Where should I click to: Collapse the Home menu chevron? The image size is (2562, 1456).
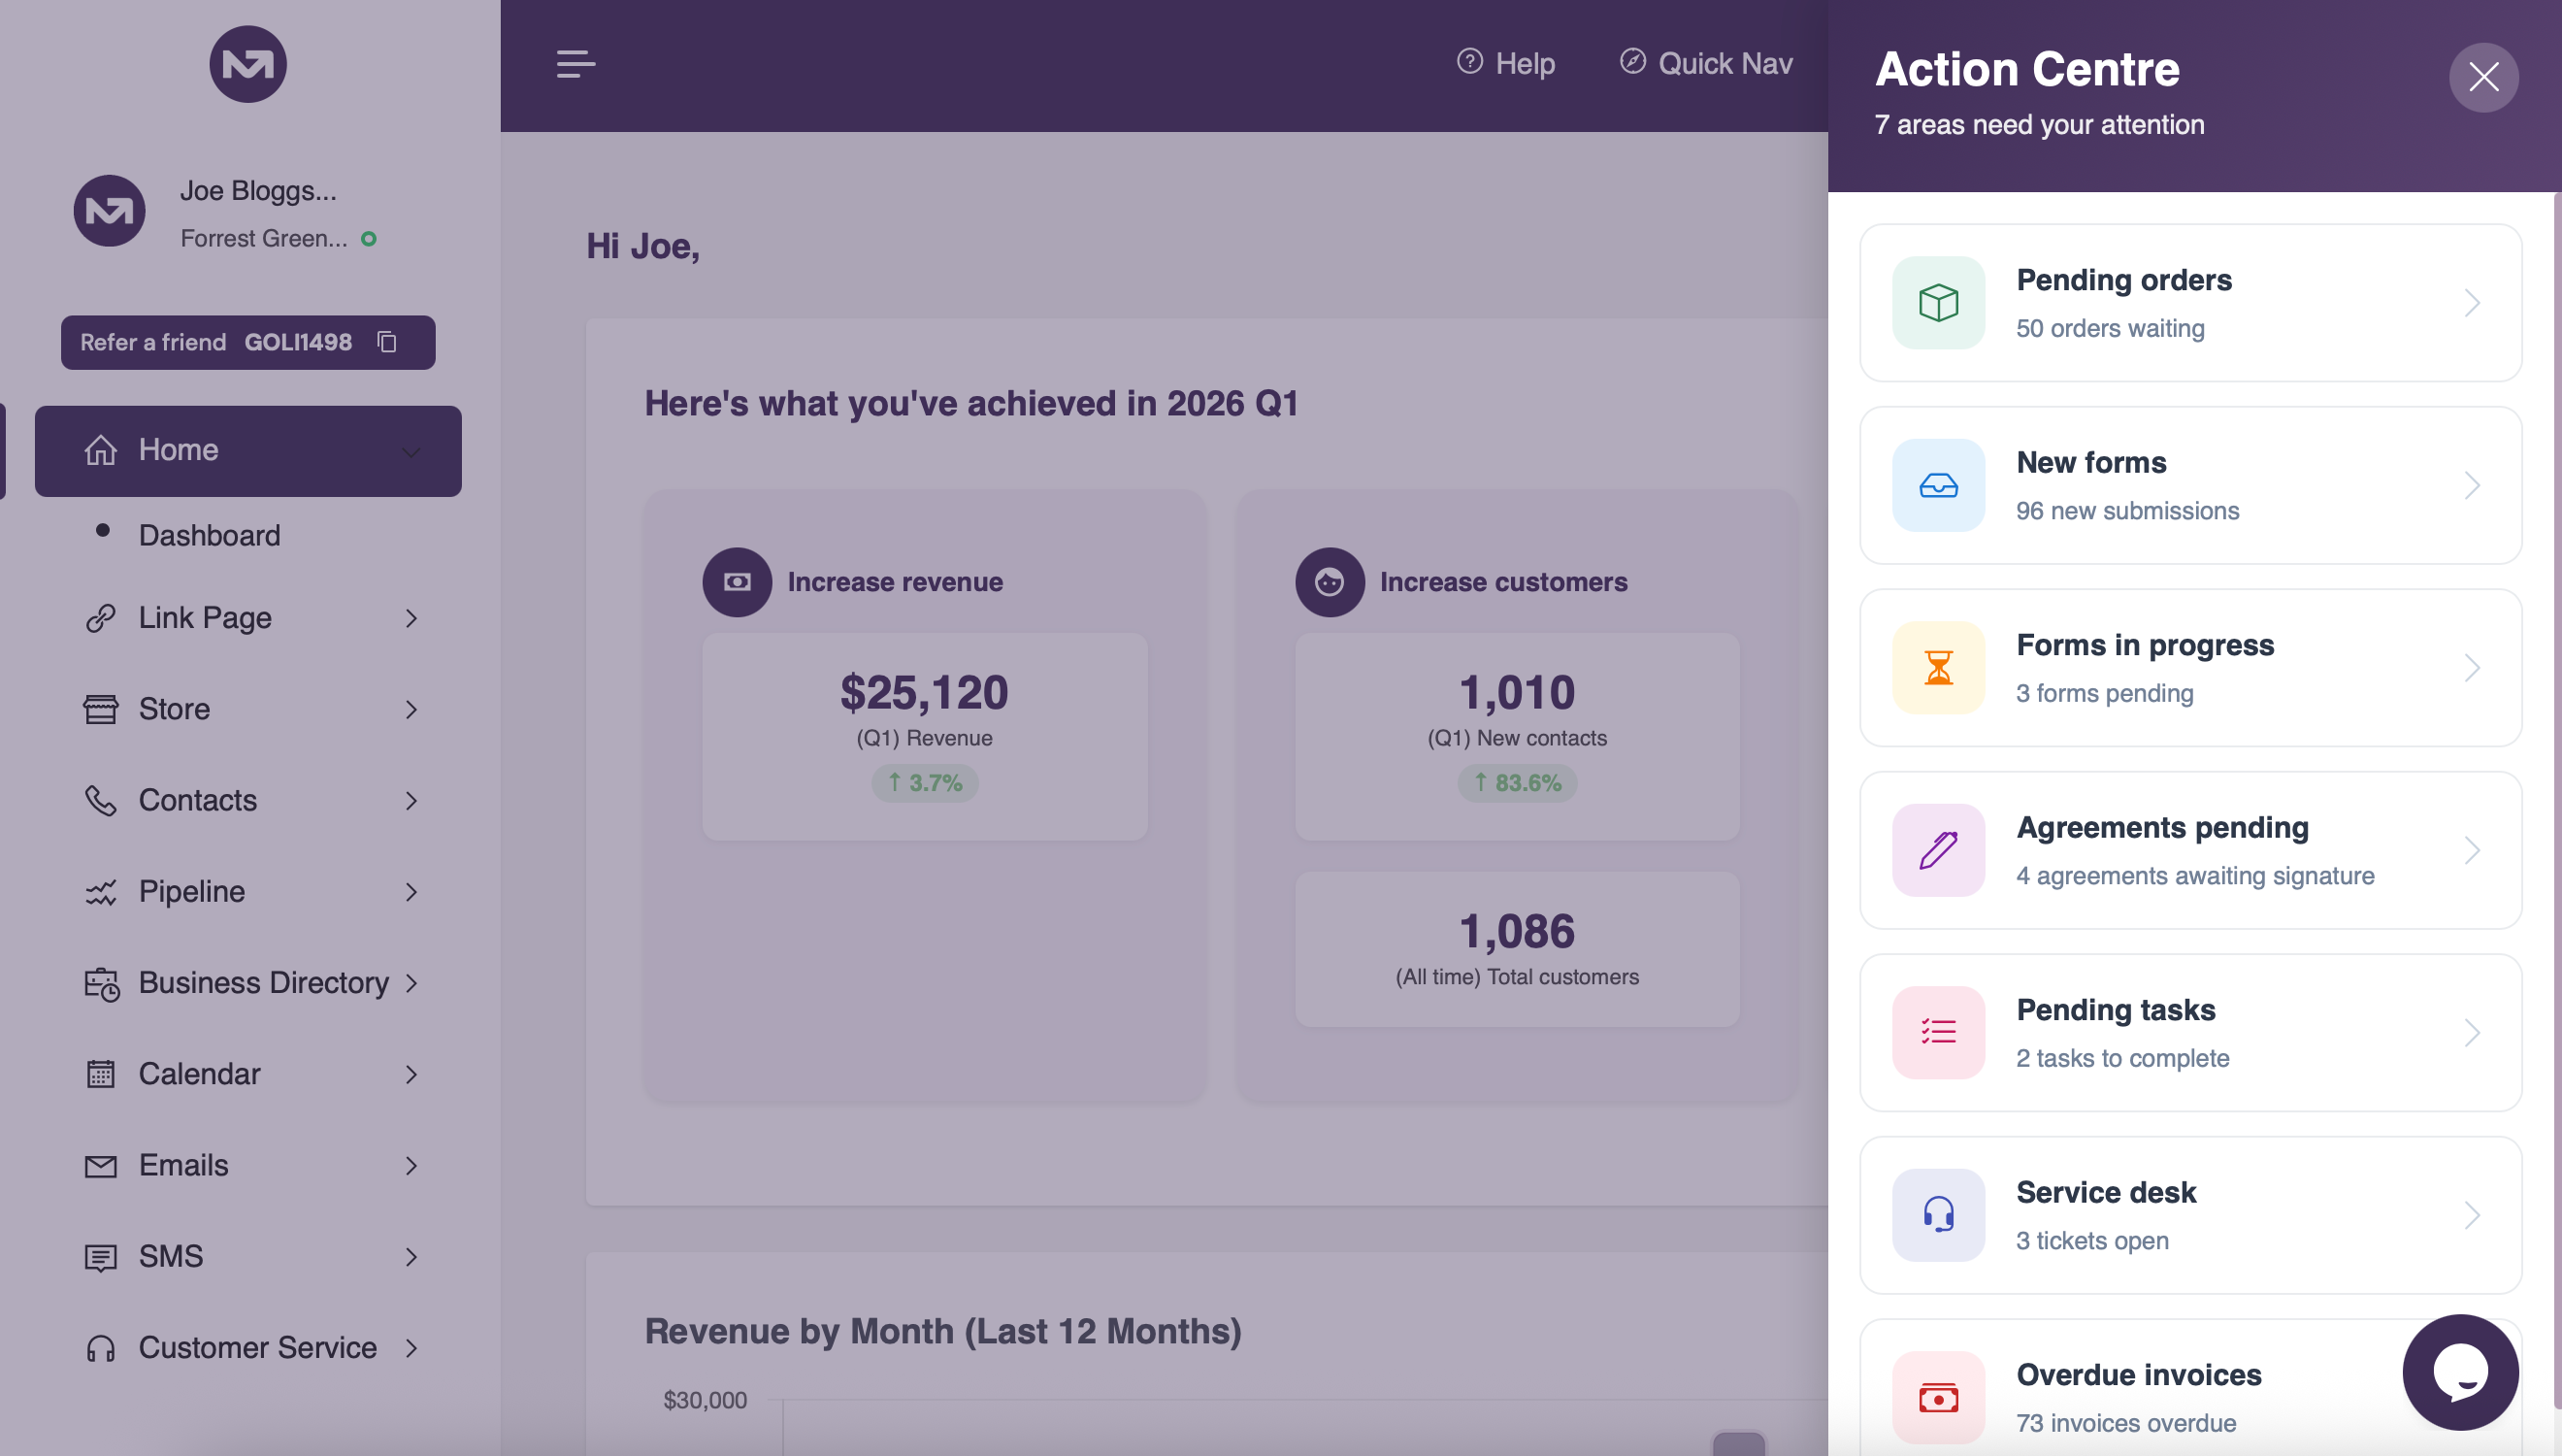click(x=411, y=452)
